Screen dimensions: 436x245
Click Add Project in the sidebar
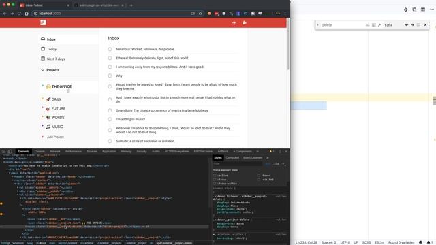[55, 137]
